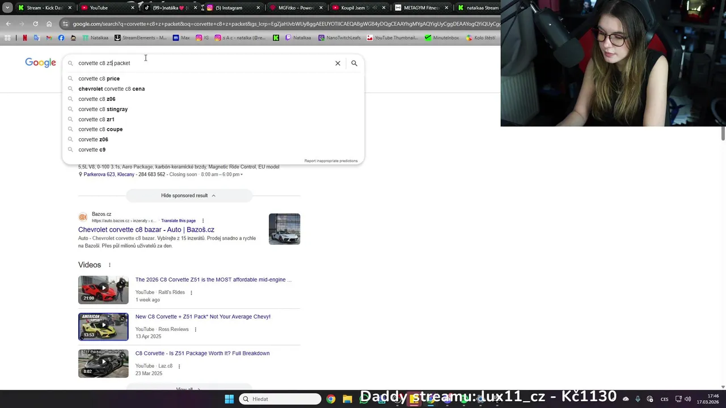Screen dimensions: 726x408
Task: Open Is Z51 Package Worth It video link
Action: pyautogui.click(x=202, y=354)
